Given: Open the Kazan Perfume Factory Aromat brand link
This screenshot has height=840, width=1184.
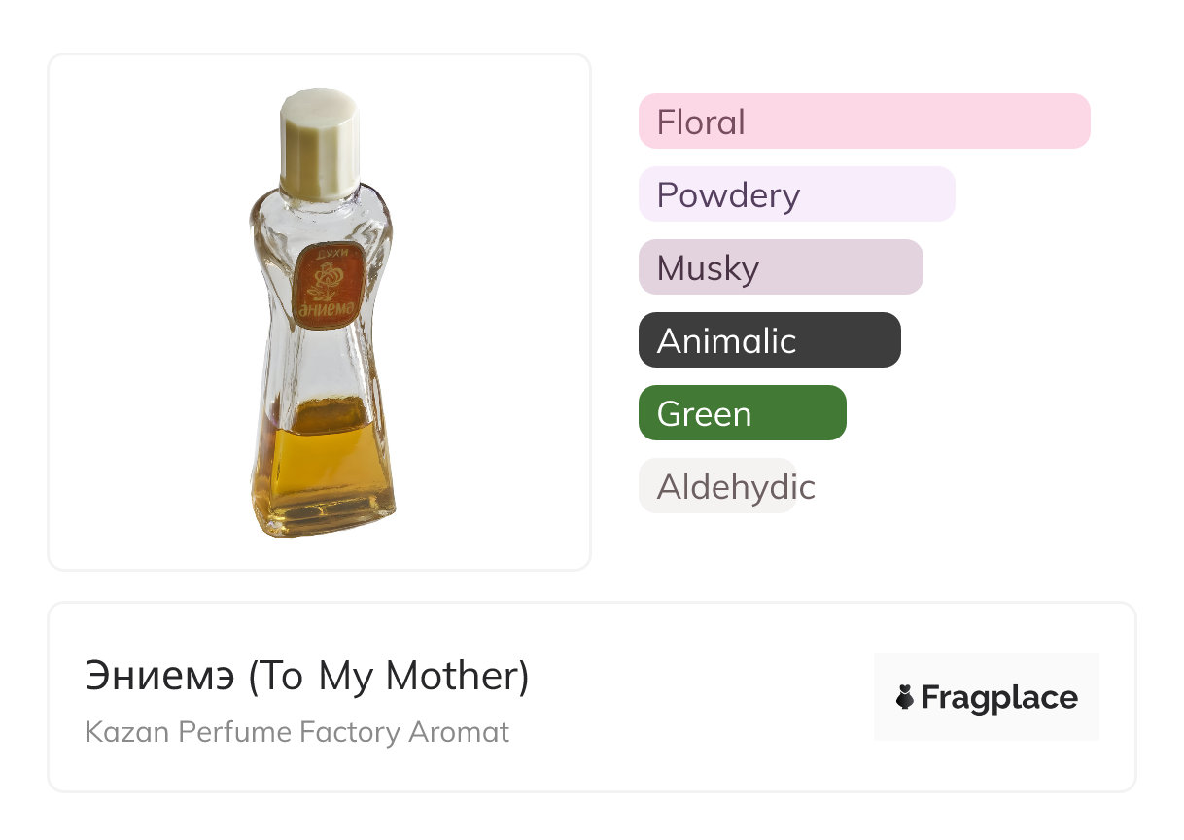Looking at the screenshot, I should (296, 732).
